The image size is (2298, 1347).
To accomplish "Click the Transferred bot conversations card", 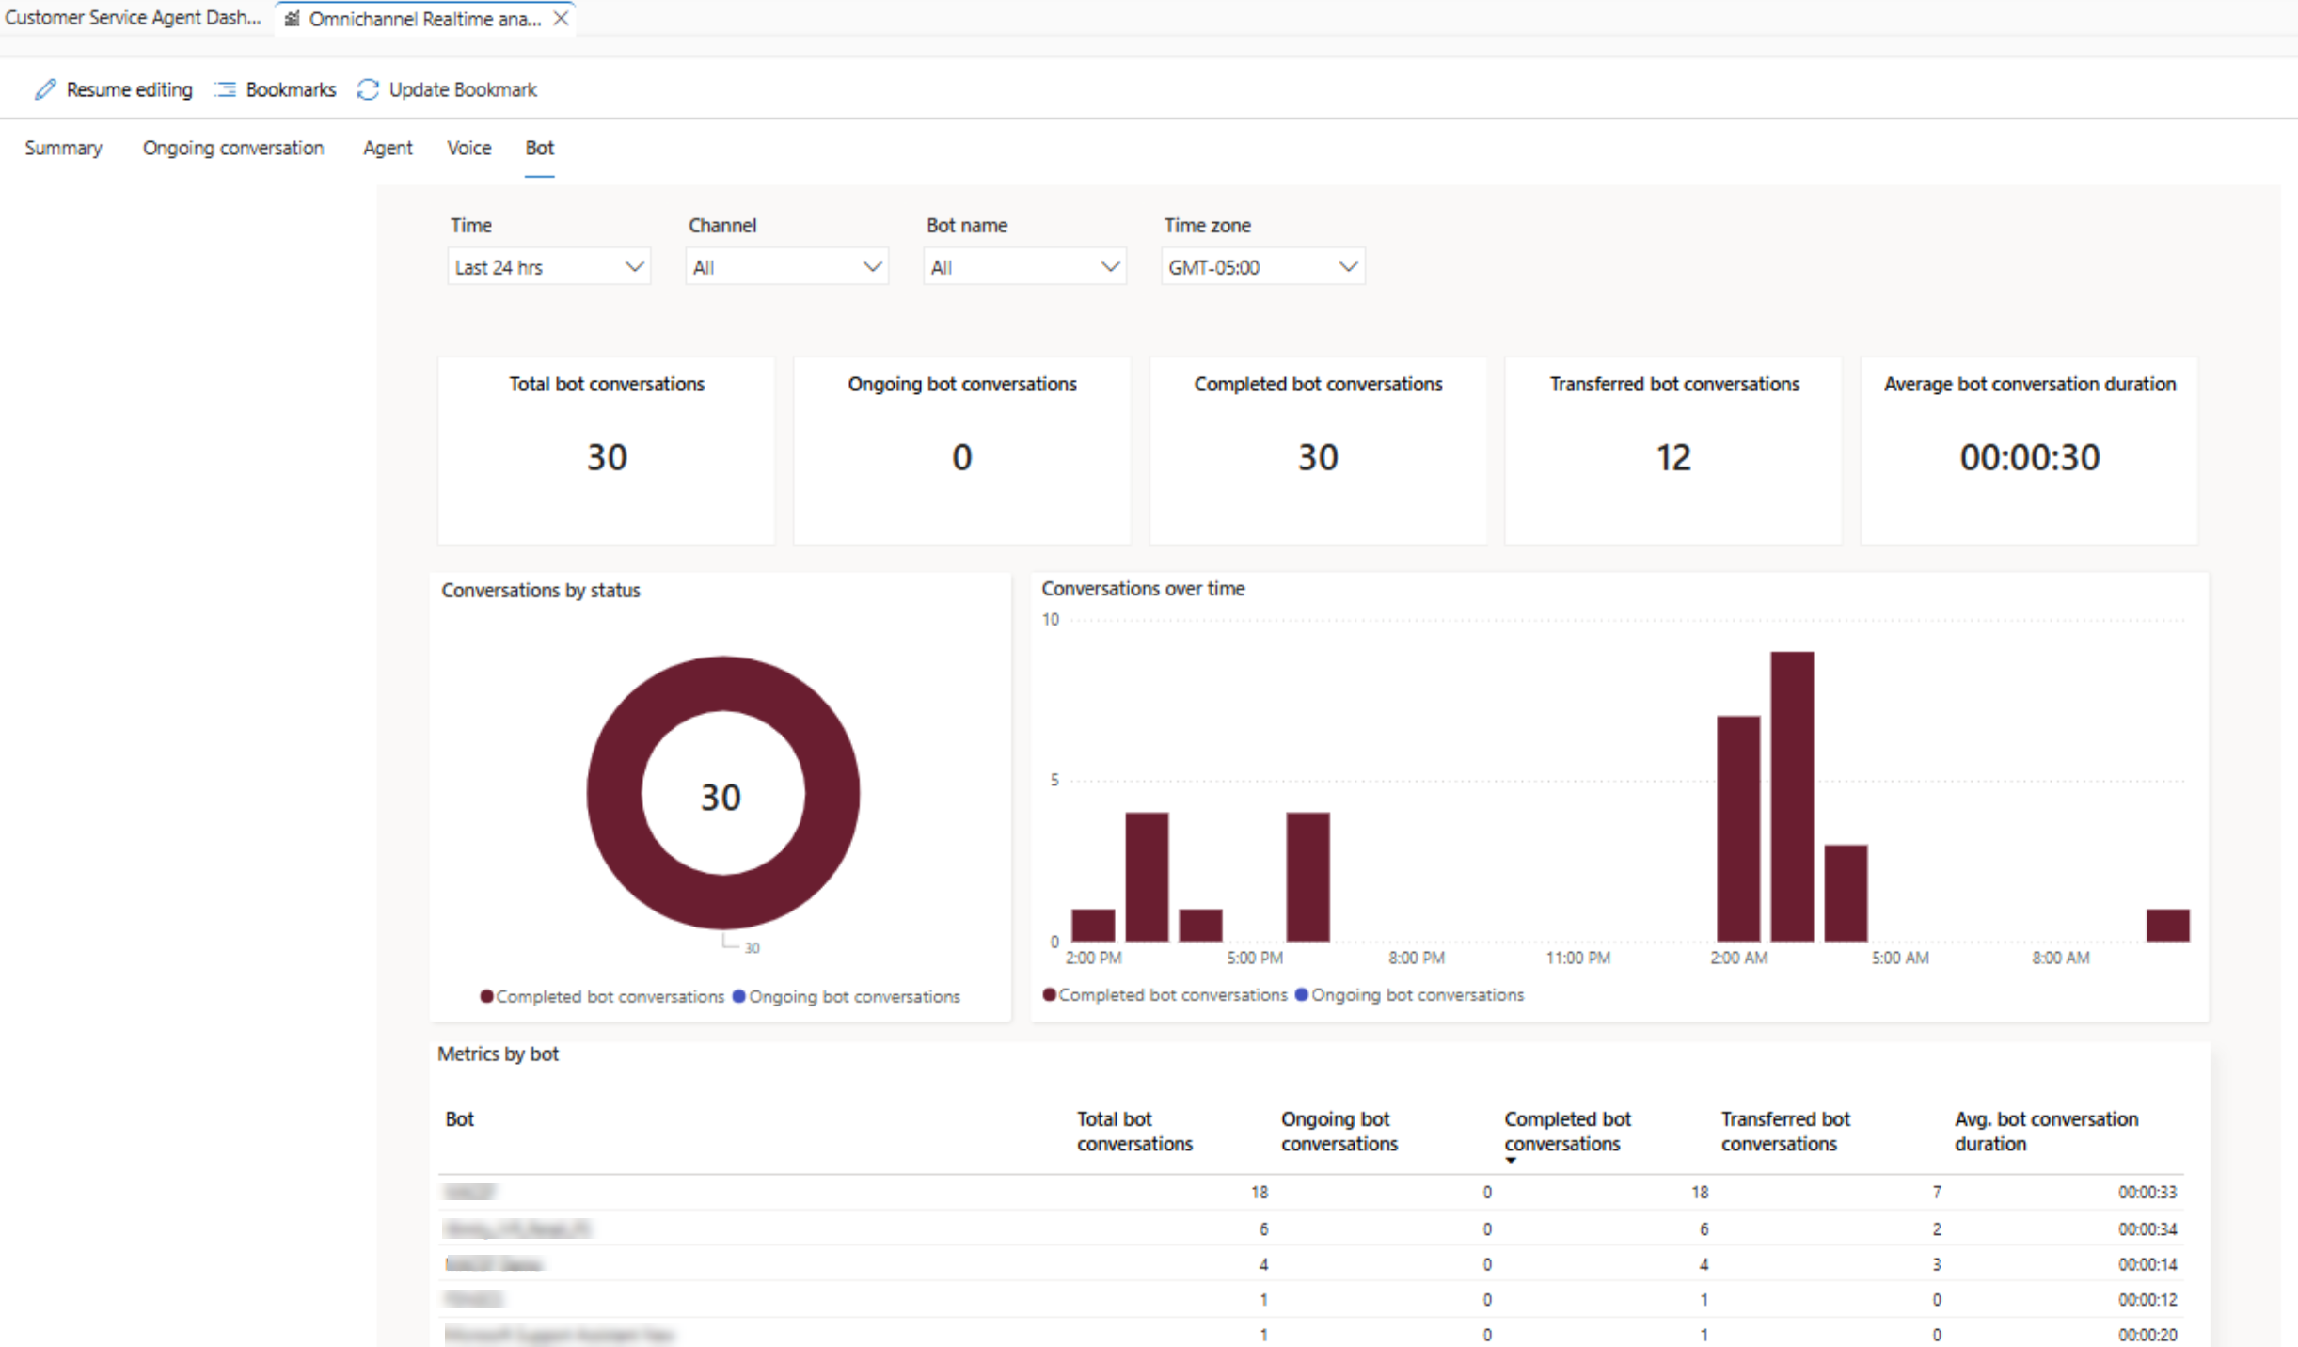I will (1673, 450).
